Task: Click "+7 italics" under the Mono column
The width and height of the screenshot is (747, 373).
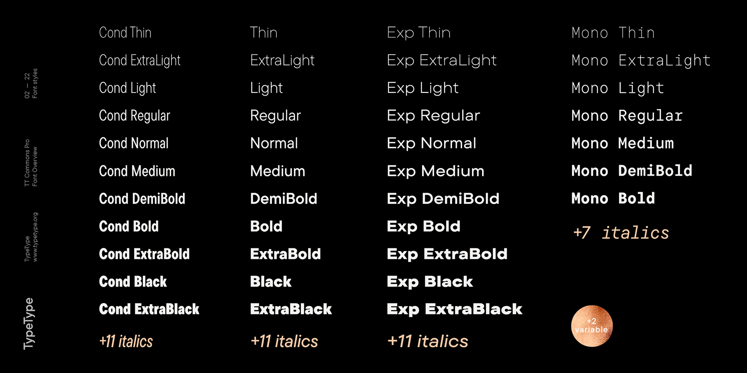Action: [x=621, y=233]
